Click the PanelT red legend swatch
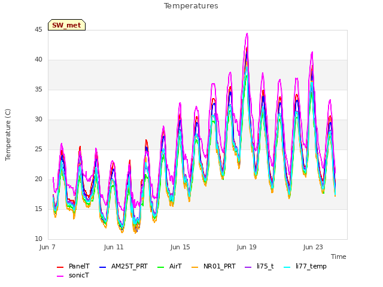The height and width of the screenshot is (287, 383). click(x=60, y=267)
